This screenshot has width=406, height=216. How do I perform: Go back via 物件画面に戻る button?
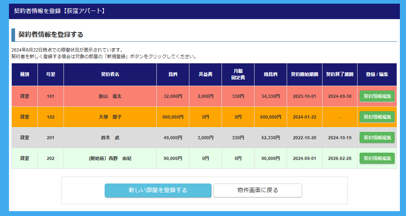[257, 190]
